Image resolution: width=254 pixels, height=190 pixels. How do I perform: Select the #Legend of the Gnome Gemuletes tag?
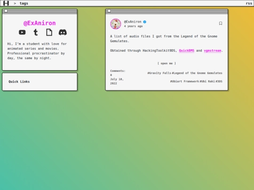tap(197, 73)
